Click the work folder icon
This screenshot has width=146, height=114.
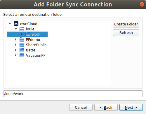coord(28,34)
